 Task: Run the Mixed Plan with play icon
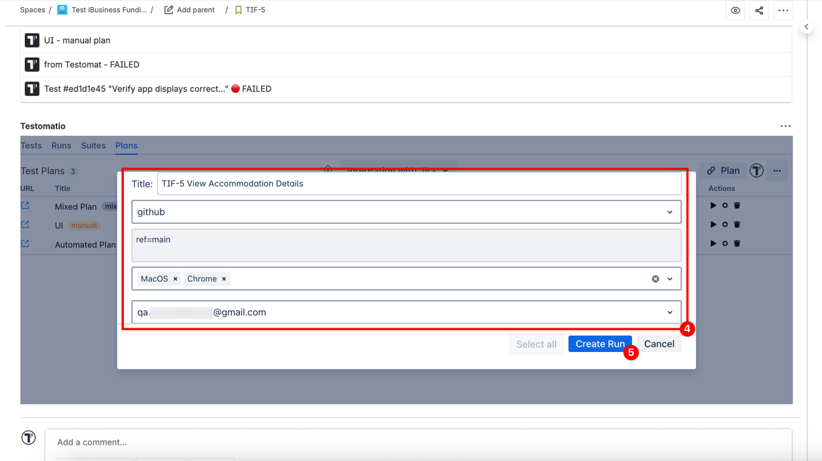coord(713,206)
